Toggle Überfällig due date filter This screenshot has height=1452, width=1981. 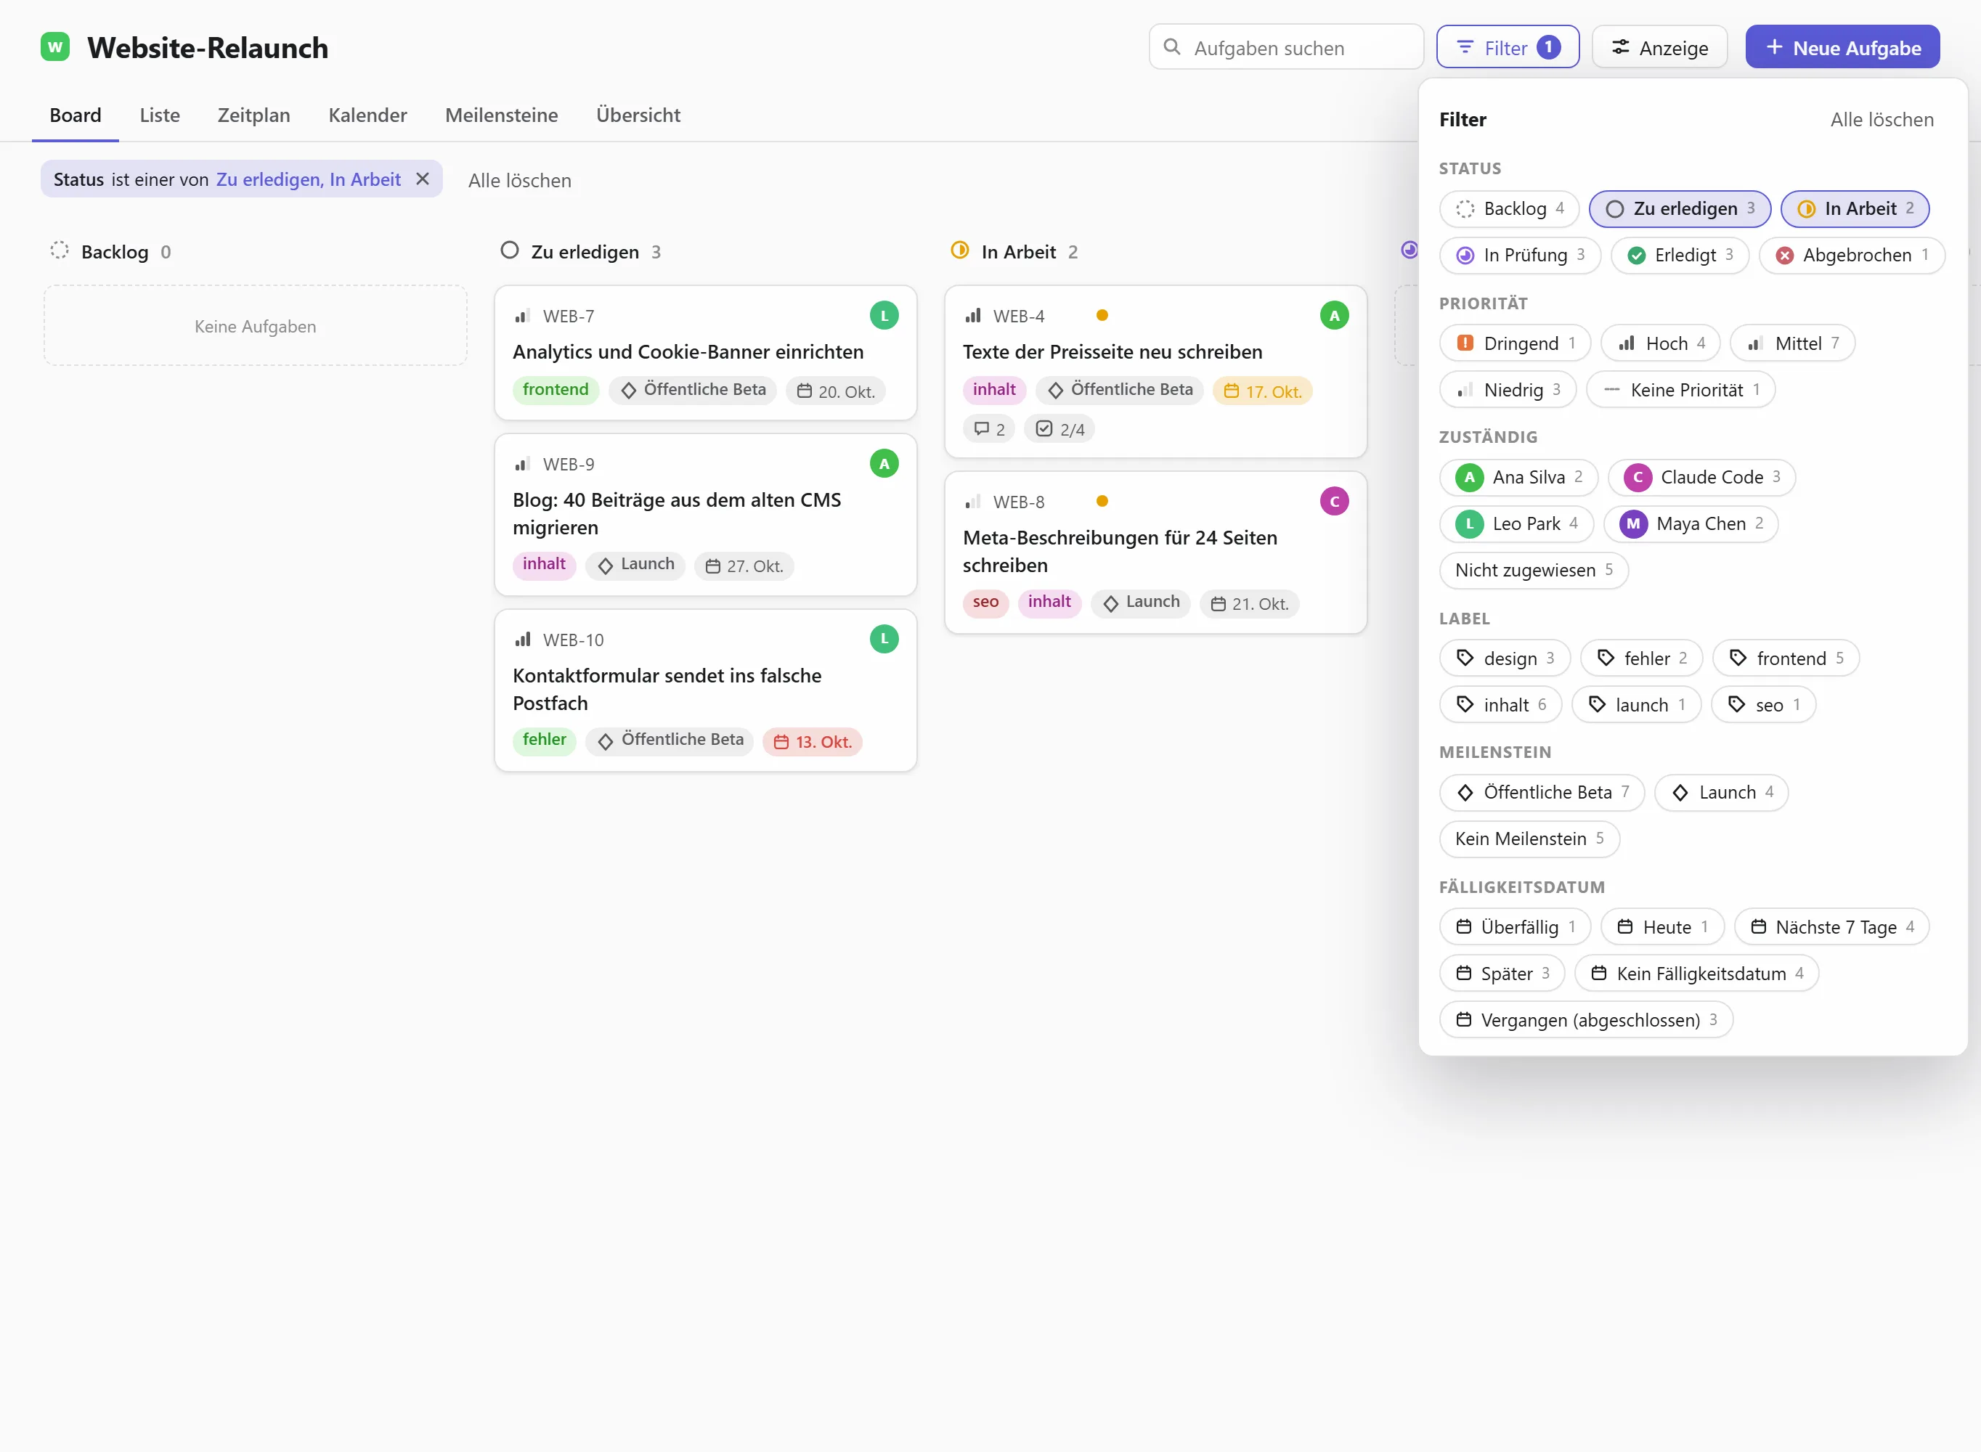pyautogui.click(x=1516, y=927)
